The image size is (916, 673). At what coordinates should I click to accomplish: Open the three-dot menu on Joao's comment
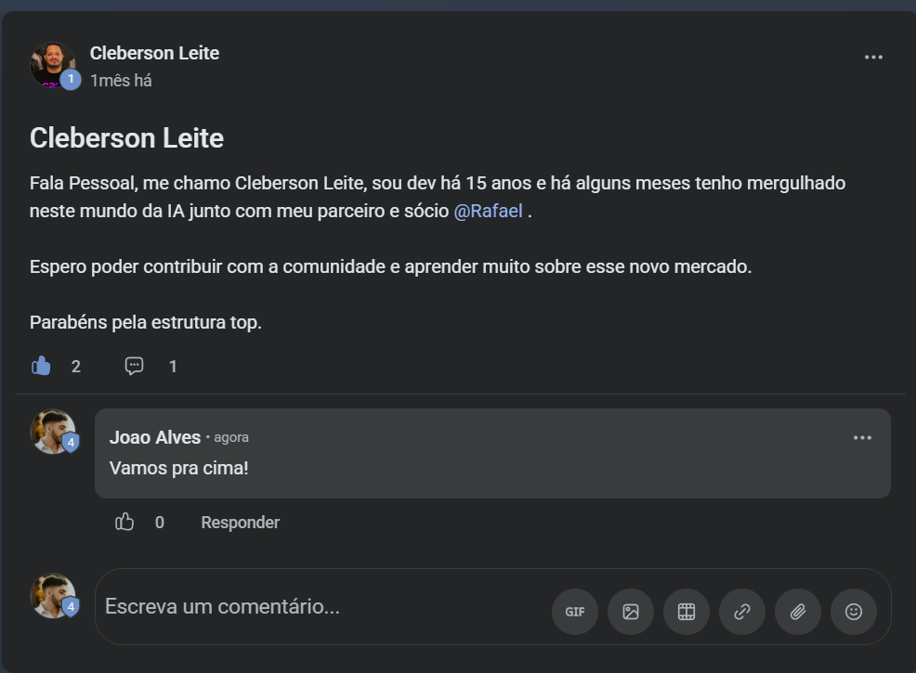862,438
